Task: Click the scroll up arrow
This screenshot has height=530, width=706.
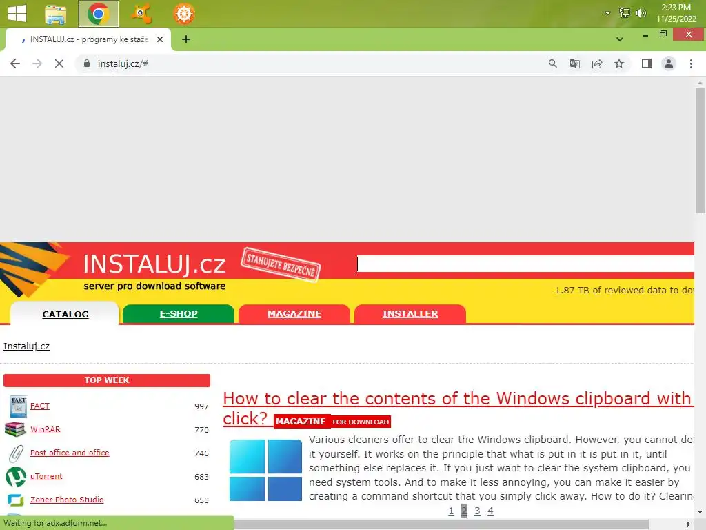Action: coord(700,83)
